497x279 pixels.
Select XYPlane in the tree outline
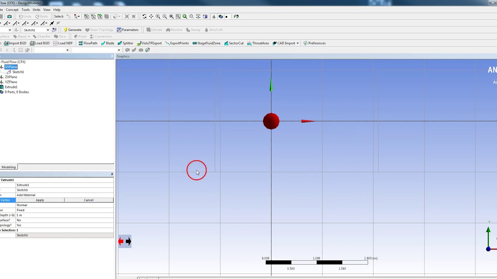[11, 67]
